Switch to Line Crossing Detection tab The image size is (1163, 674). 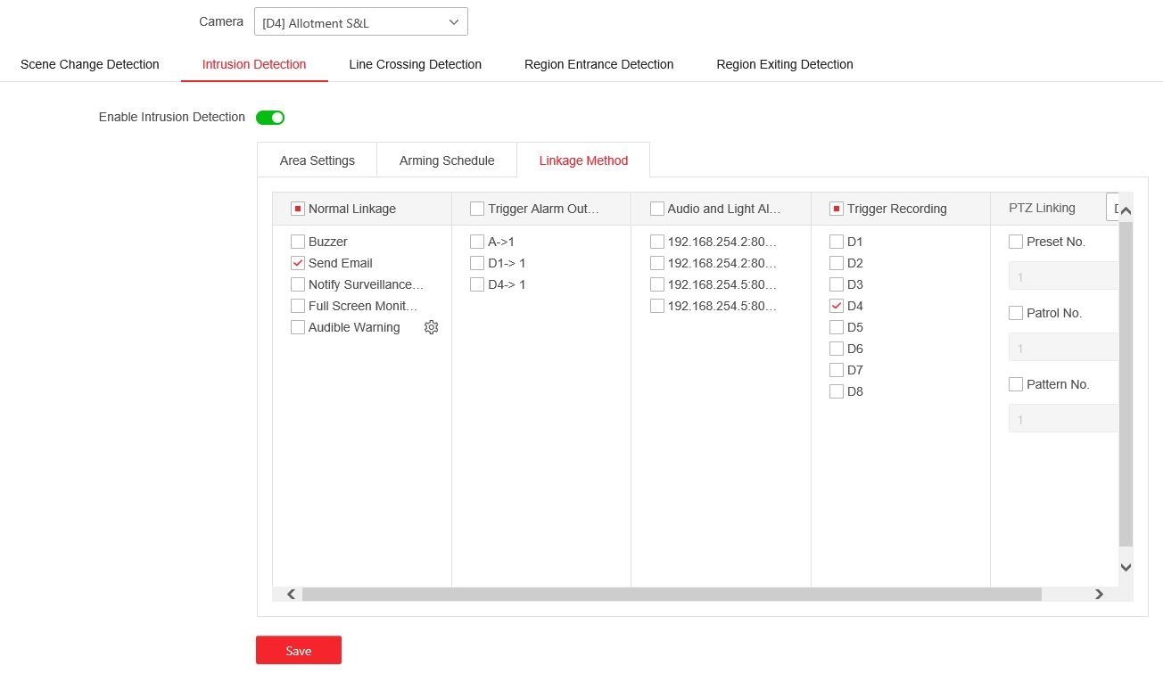point(415,64)
